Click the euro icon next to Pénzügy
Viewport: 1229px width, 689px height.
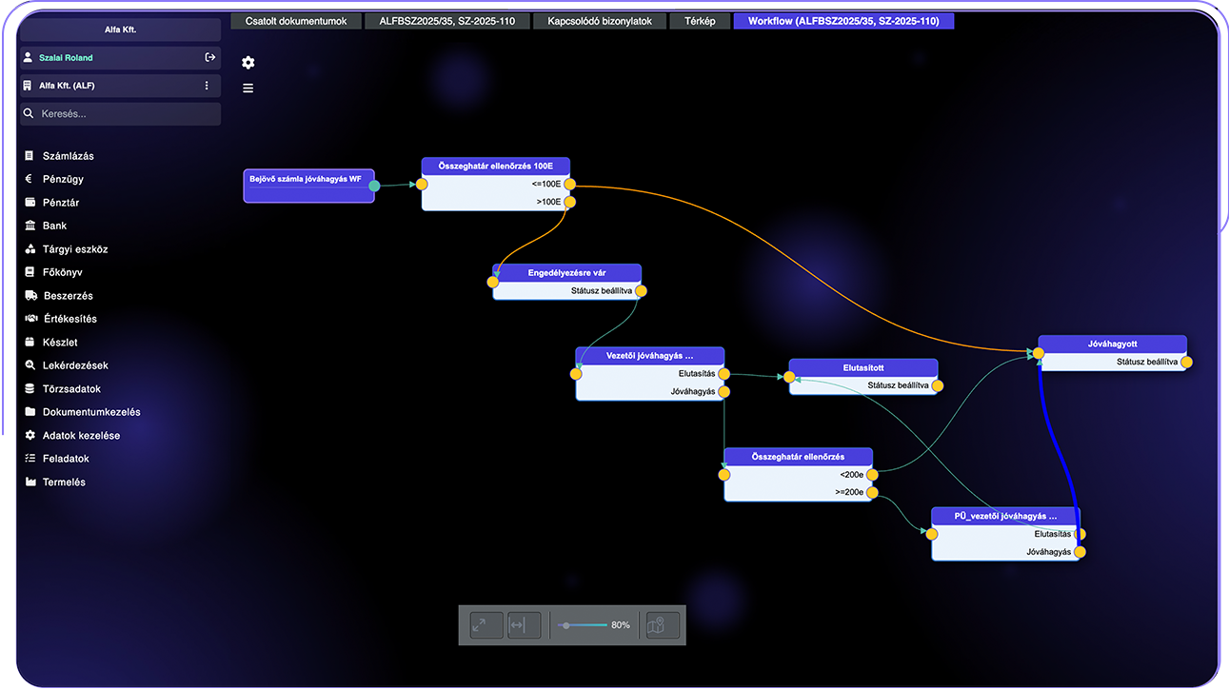point(30,179)
